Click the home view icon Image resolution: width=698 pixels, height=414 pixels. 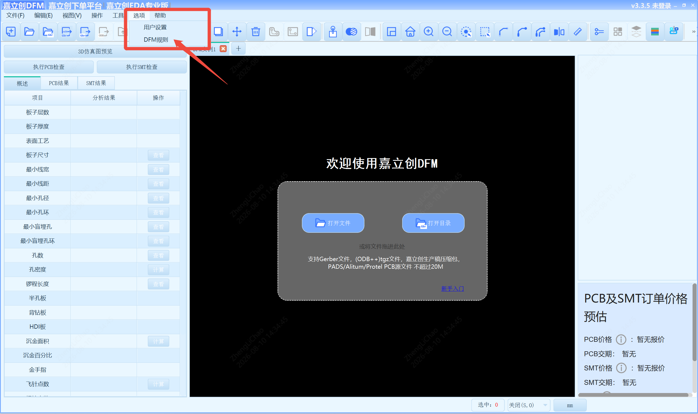click(x=410, y=32)
